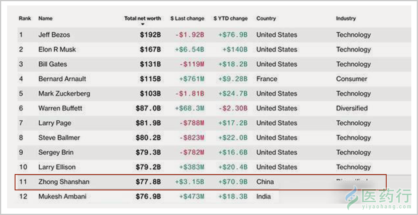Click Larry Ellison's $79.2B net worth
This screenshot has height=215, width=418.
148,167
